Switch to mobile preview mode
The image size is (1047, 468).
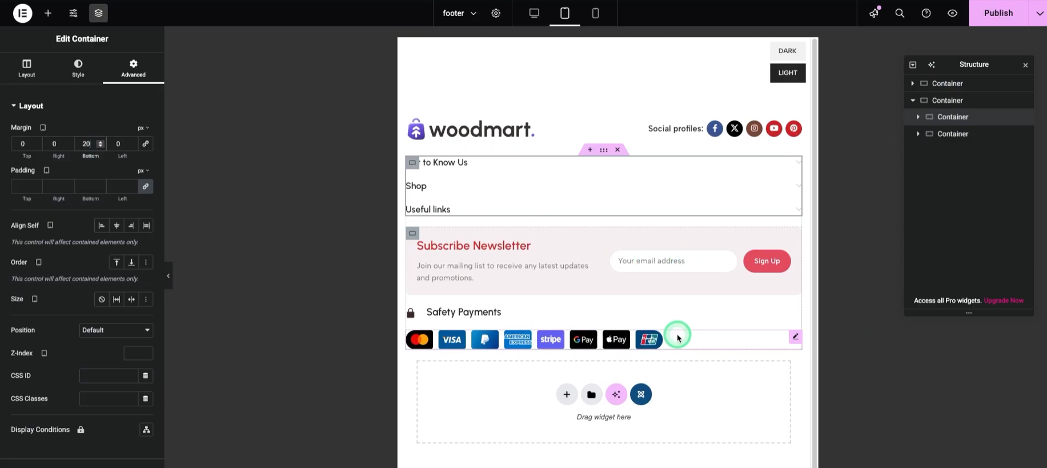595,13
